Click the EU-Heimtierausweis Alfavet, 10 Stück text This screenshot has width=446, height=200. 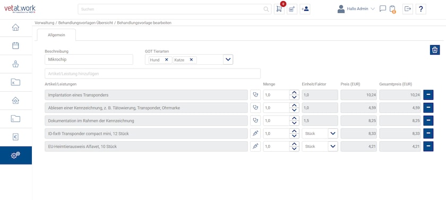coord(82,146)
